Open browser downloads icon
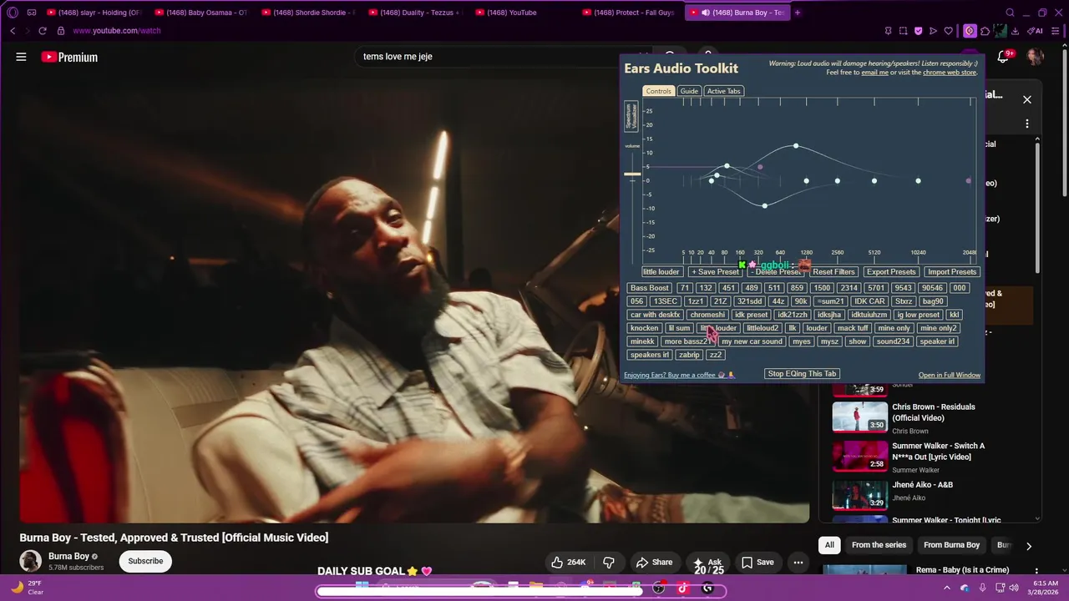 [1016, 31]
